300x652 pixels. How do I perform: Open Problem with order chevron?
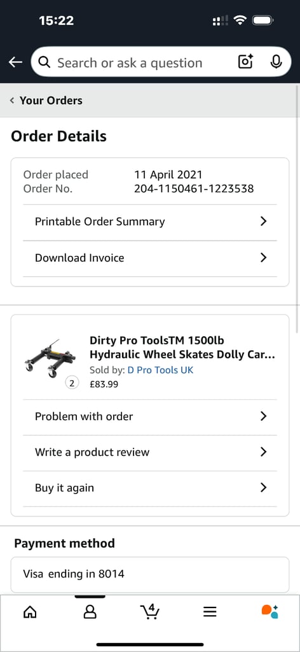pos(263,416)
